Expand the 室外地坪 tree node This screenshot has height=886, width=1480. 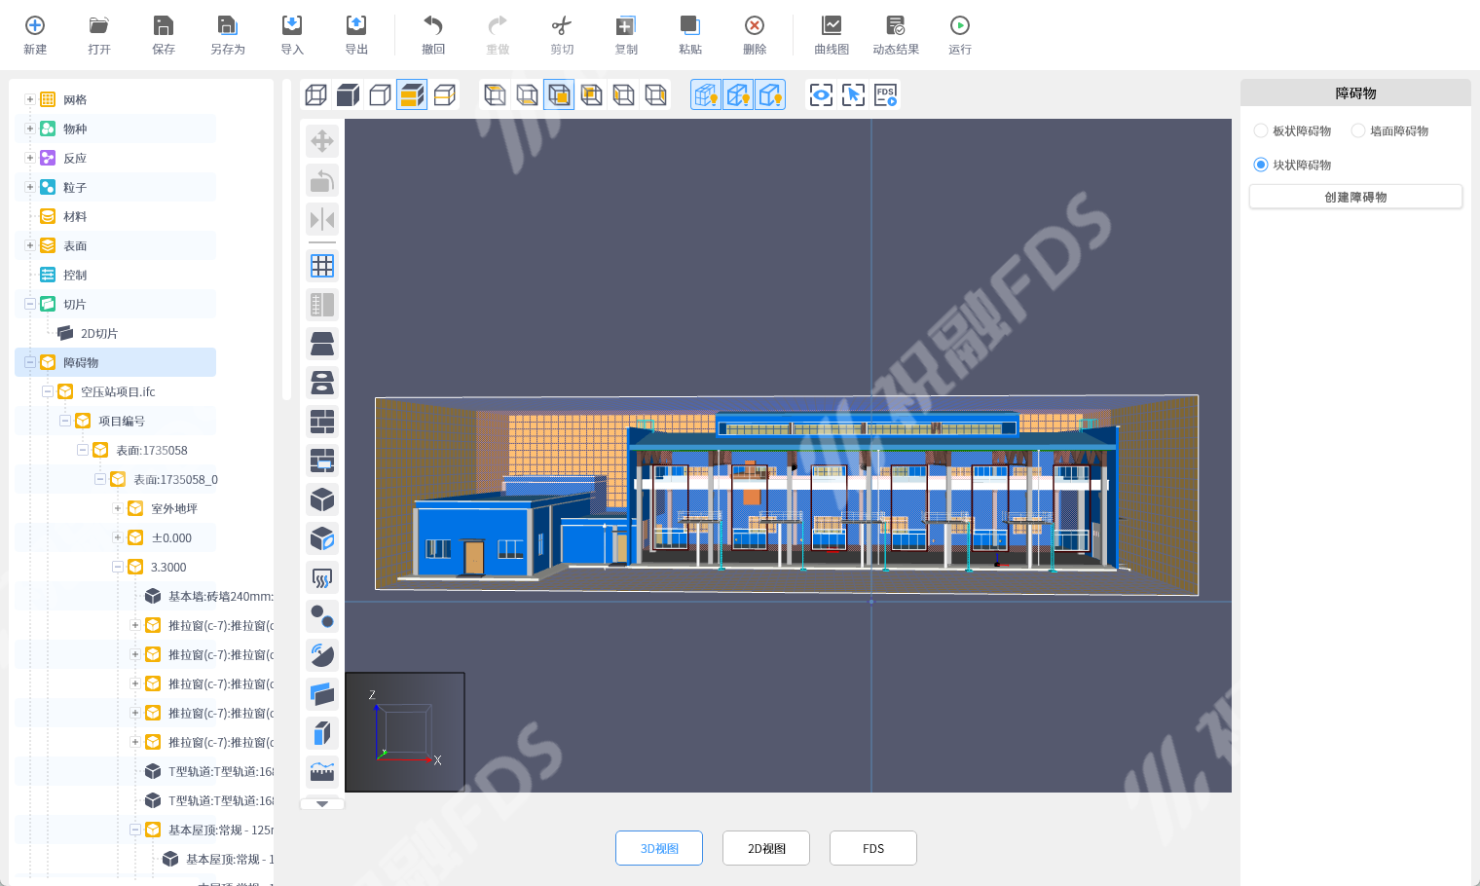click(x=118, y=508)
